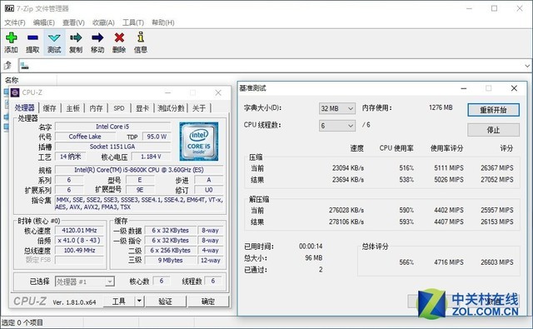Click the total rating 26603 MIPS value
Viewport: 533px width, 329px height.
coord(497,262)
